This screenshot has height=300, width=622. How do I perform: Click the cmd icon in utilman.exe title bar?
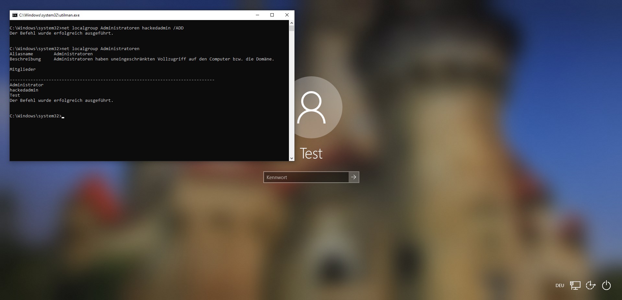coord(15,15)
